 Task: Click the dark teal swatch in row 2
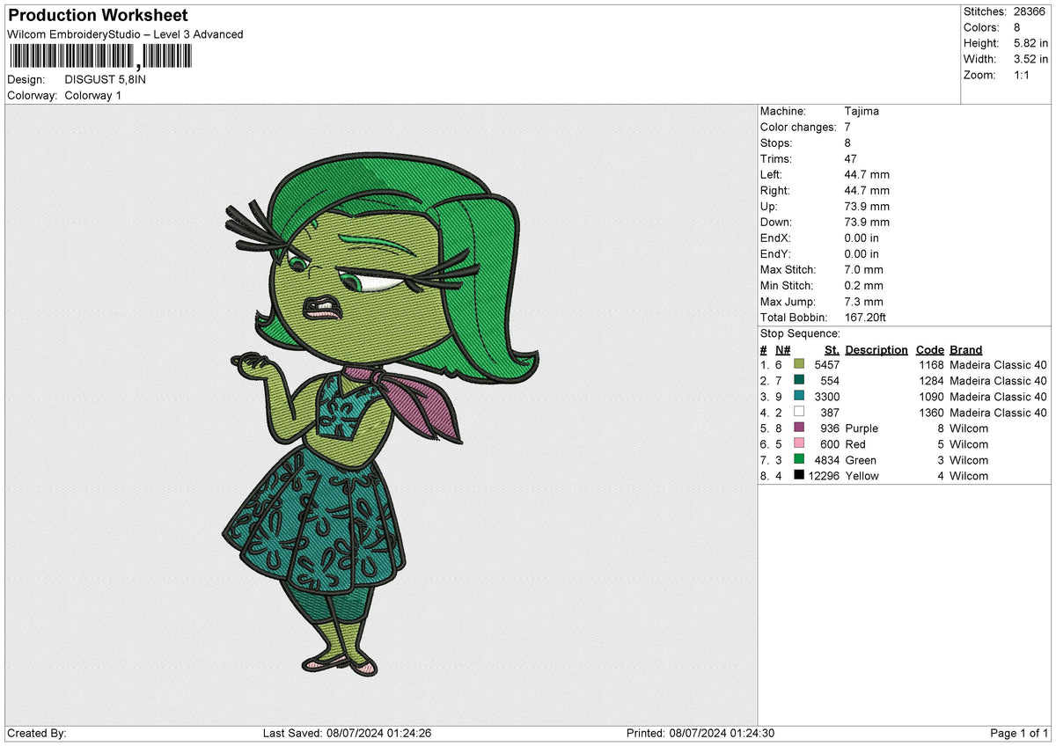799,381
